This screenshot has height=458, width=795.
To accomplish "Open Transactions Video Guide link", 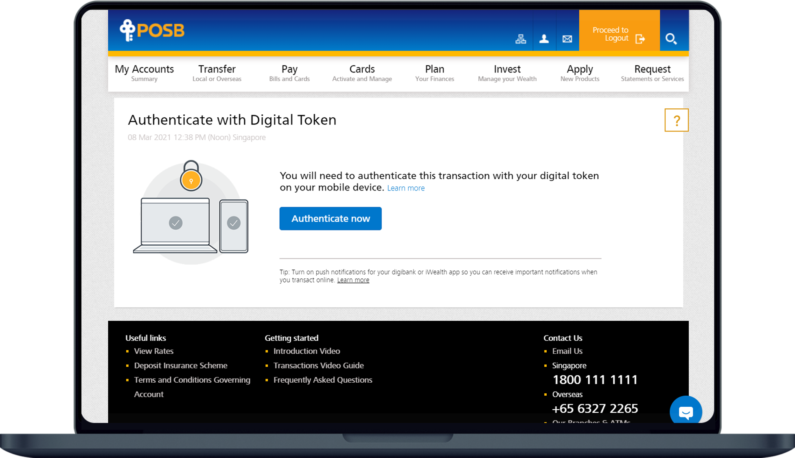I will [319, 366].
